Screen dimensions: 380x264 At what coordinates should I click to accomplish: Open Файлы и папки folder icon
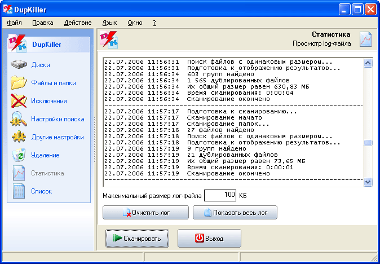pyautogui.click(x=19, y=83)
